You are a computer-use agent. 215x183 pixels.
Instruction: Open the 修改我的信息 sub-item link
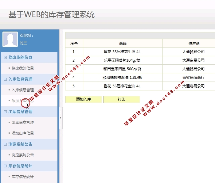coord(23,68)
